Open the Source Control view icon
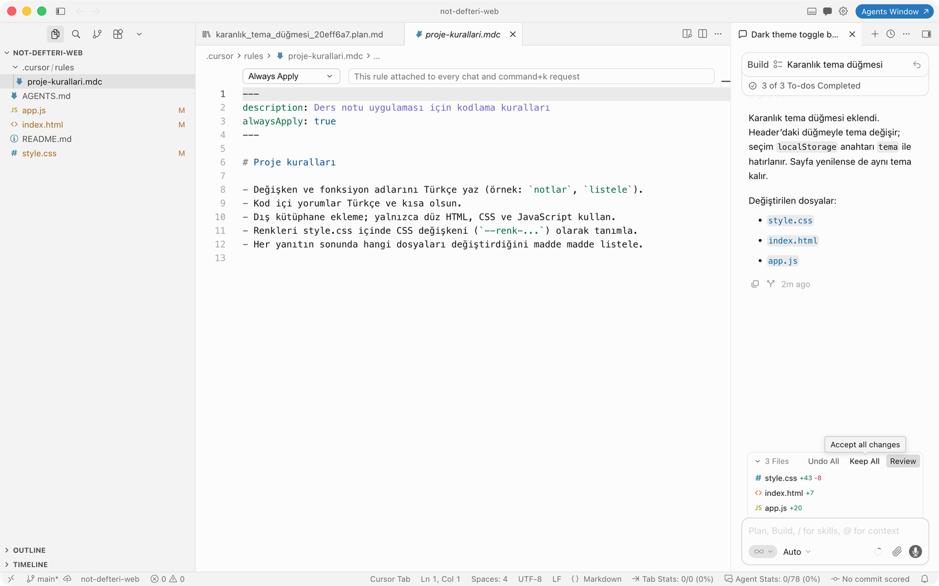Screen dimensions: 939x586 (x=97, y=34)
